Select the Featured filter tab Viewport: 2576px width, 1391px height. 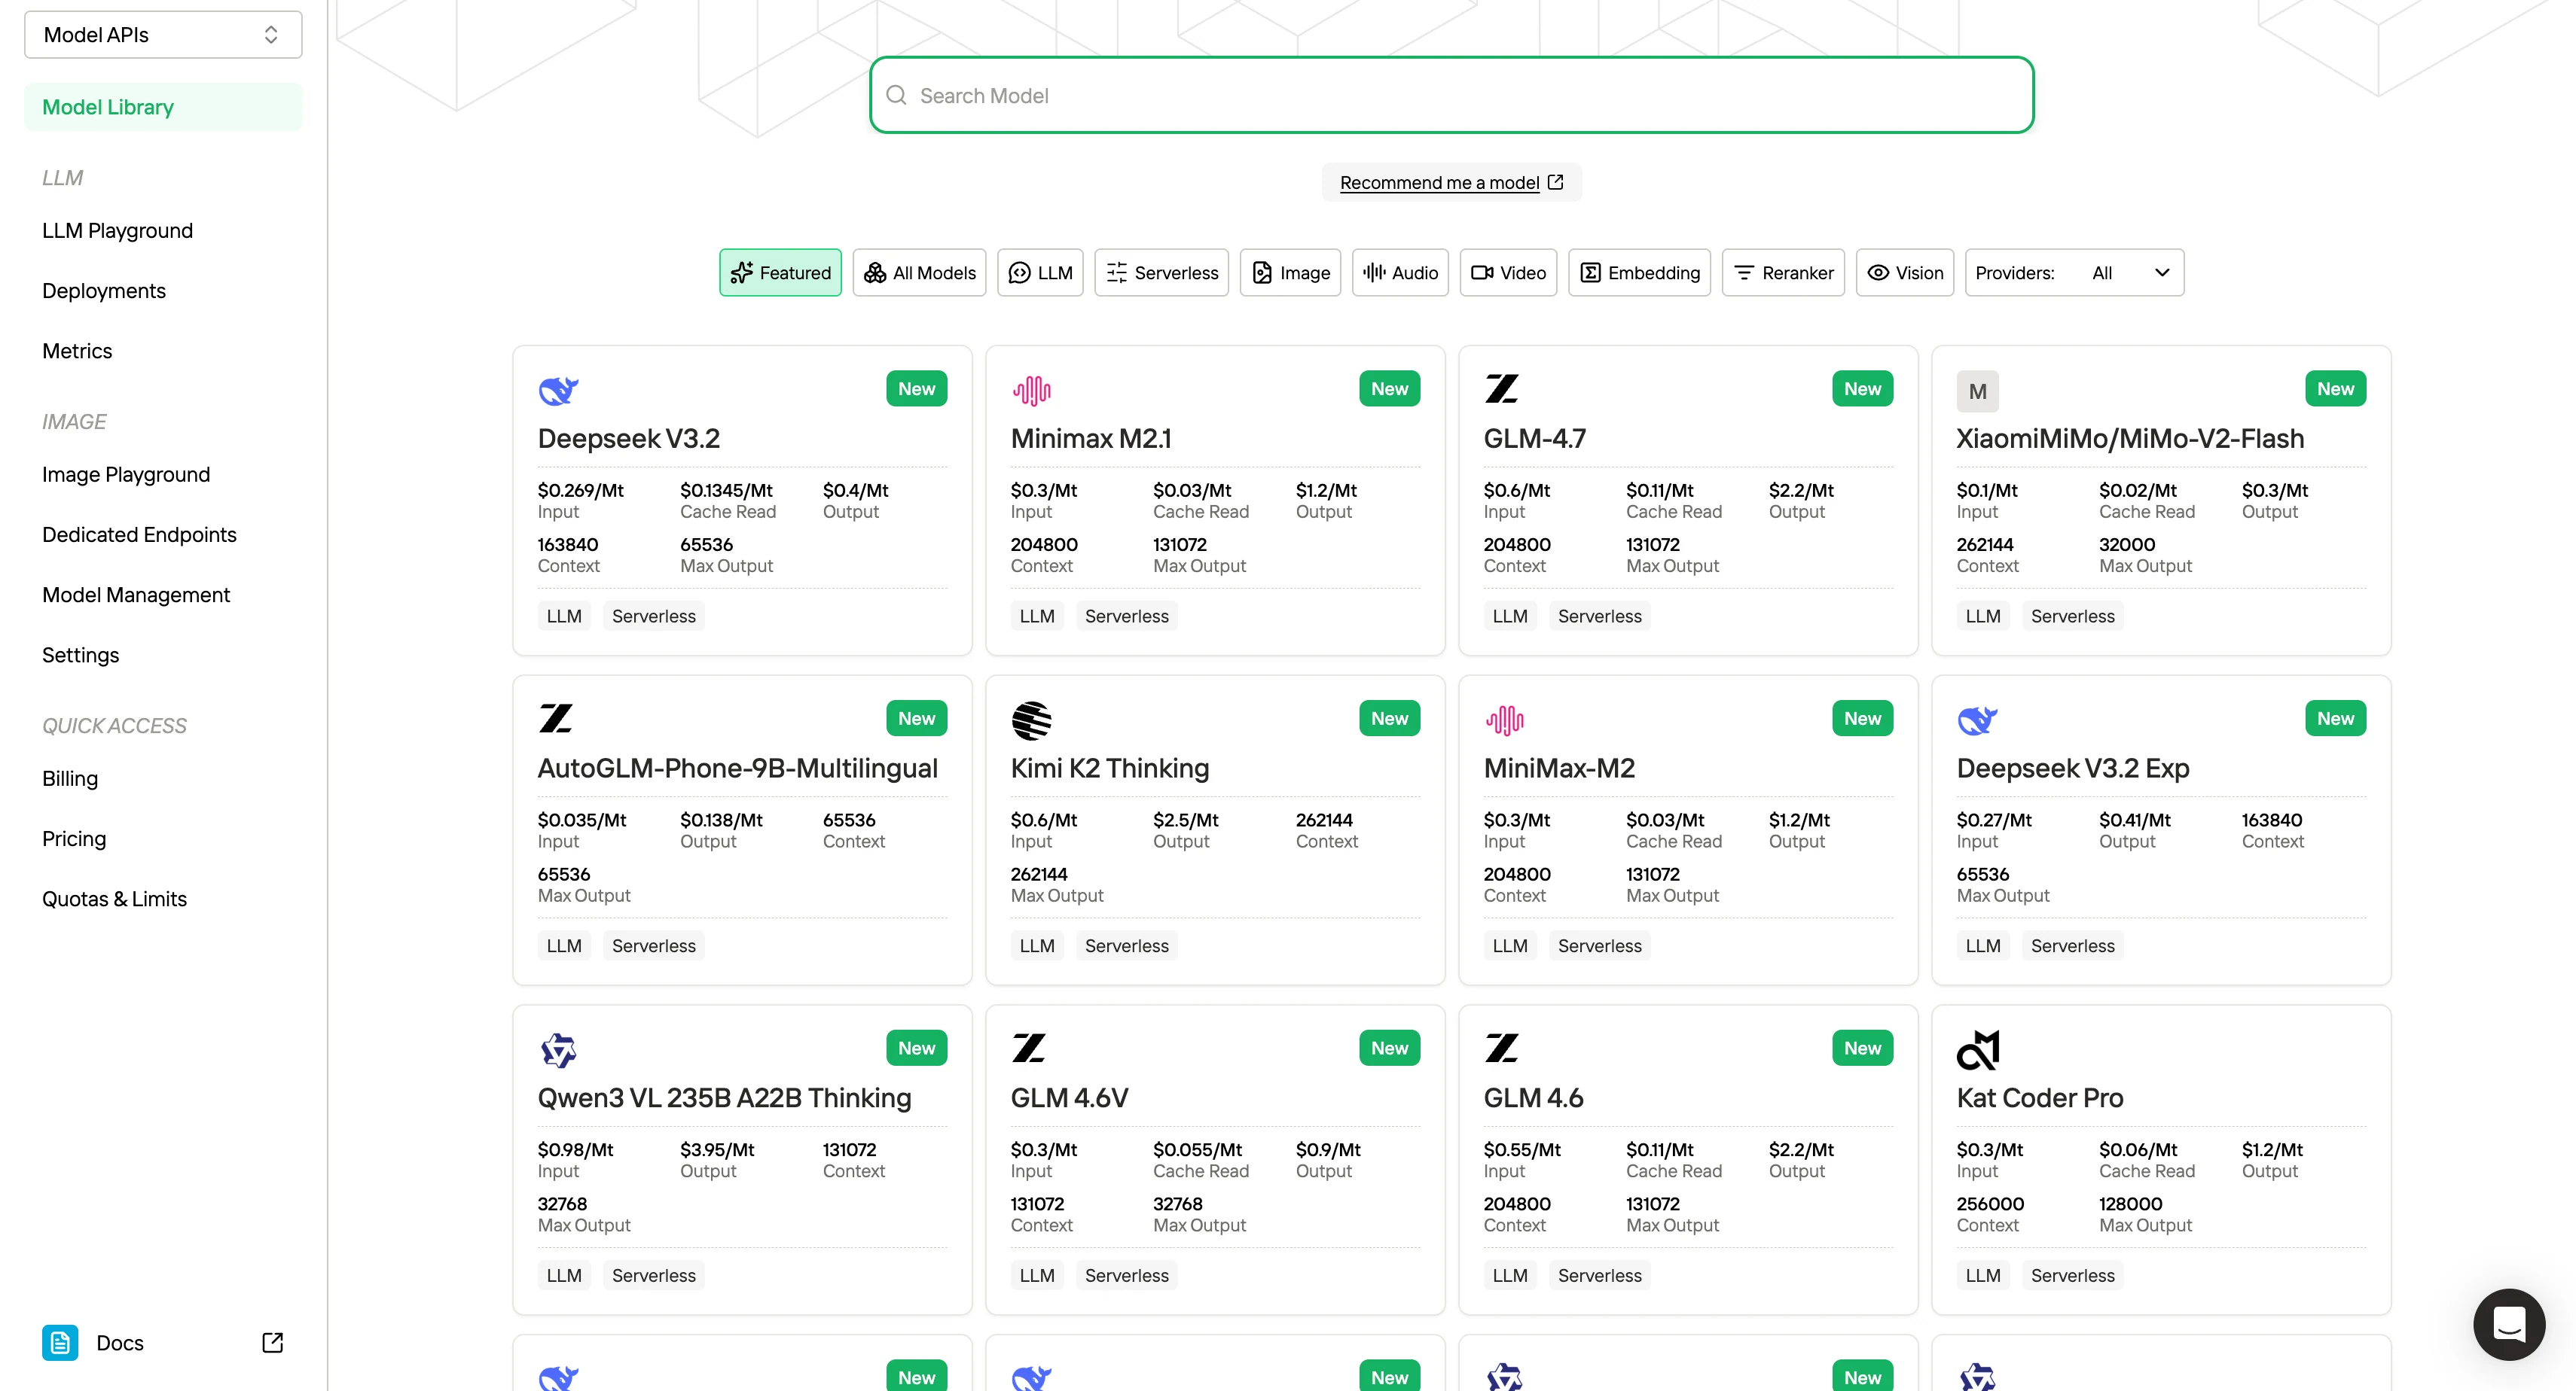[780, 272]
